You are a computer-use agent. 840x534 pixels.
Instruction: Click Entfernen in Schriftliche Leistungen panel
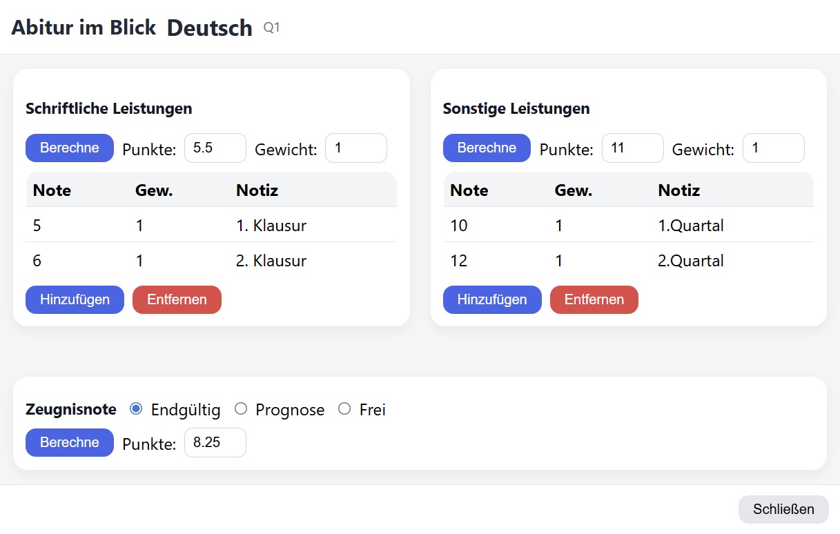coord(177,299)
